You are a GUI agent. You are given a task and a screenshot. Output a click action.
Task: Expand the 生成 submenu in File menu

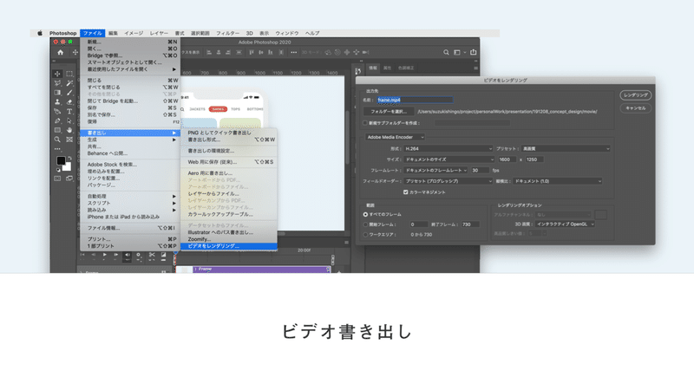(130, 140)
